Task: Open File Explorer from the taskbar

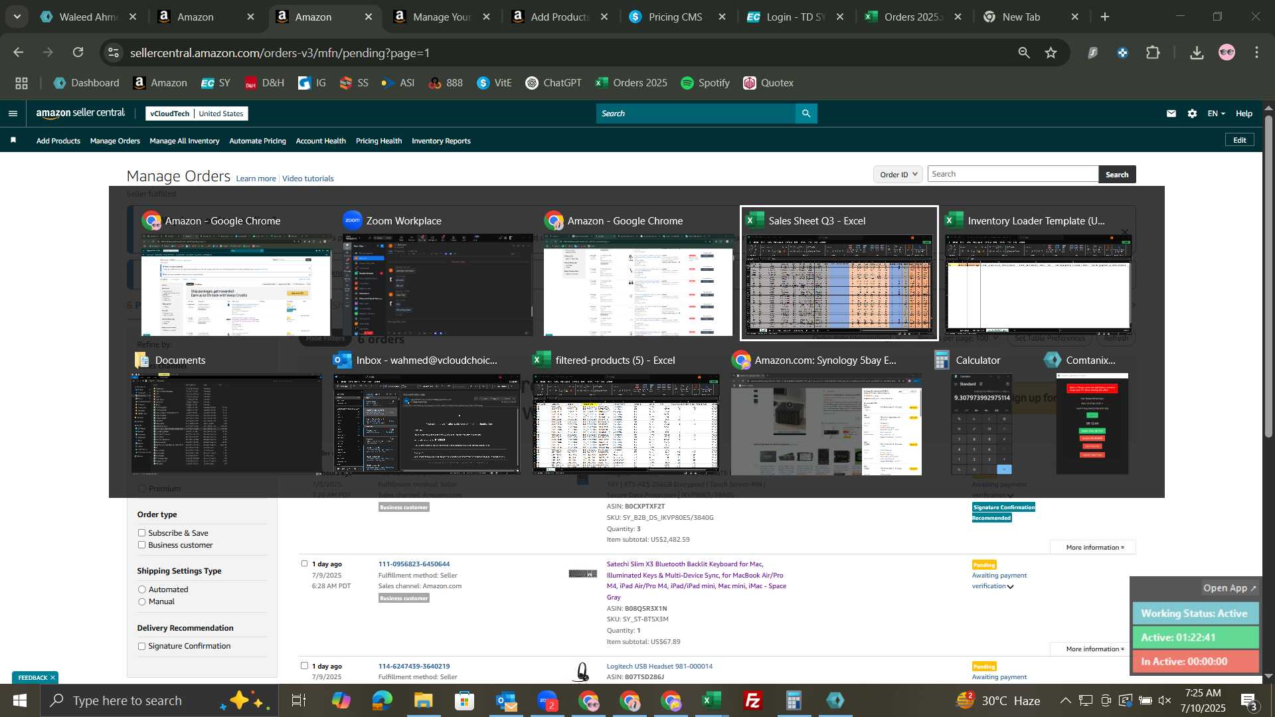Action: pos(424,700)
